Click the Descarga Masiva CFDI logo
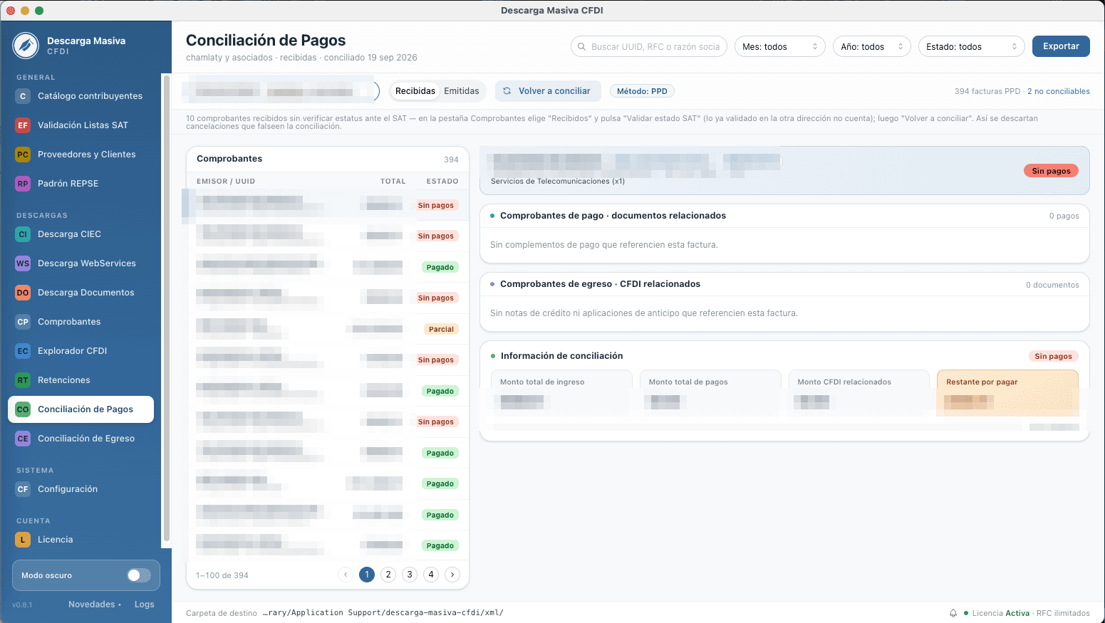 click(x=26, y=46)
